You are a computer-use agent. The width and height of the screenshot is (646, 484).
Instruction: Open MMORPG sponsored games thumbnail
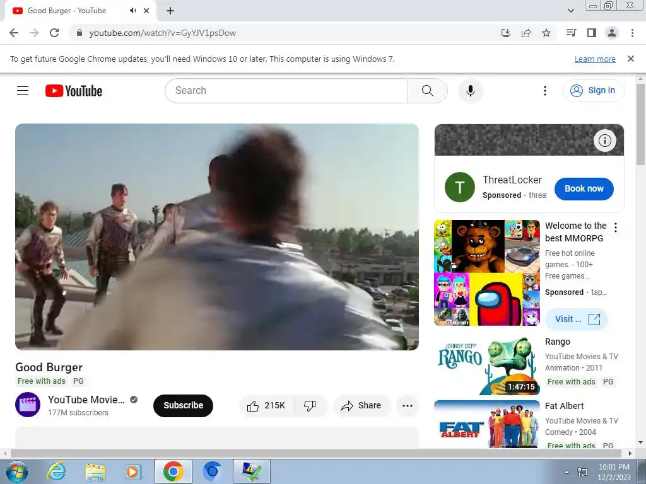(x=487, y=273)
